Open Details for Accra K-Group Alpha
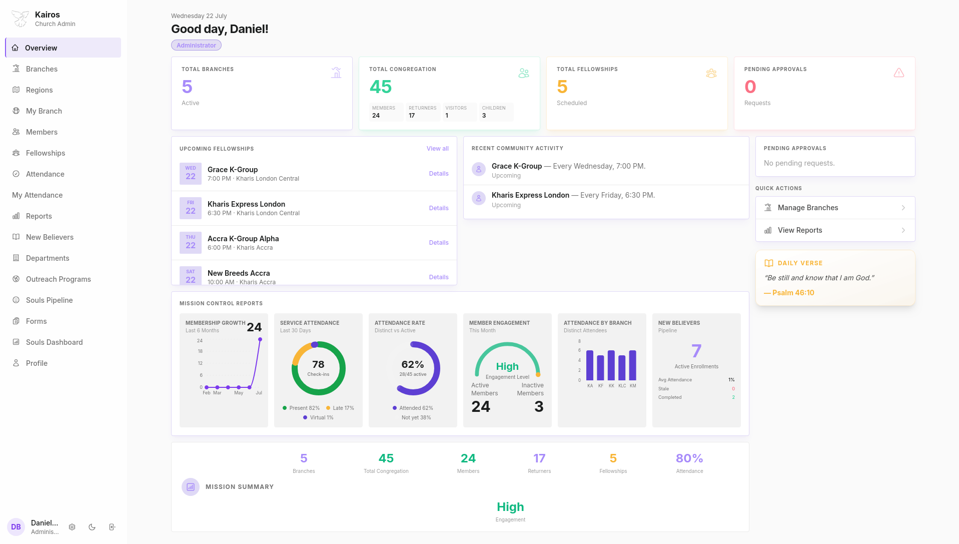The height and width of the screenshot is (544, 959). (x=439, y=243)
